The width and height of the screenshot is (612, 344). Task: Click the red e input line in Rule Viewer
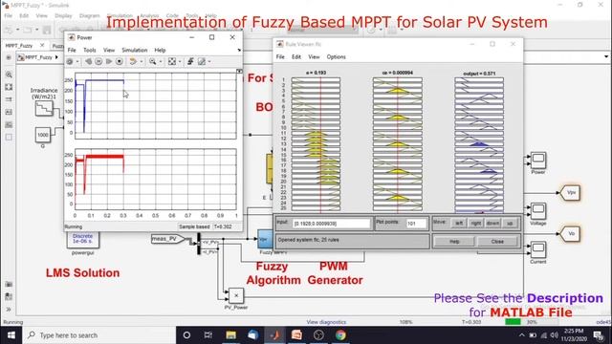[320, 143]
